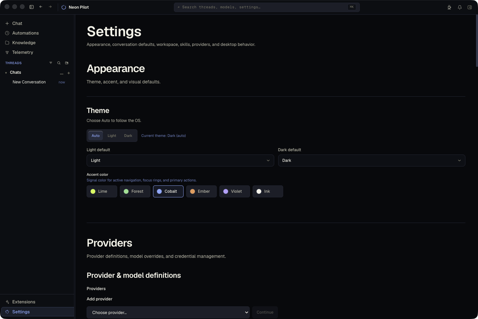Open notifications bell
The height and width of the screenshot is (319, 478).
(x=460, y=7)
